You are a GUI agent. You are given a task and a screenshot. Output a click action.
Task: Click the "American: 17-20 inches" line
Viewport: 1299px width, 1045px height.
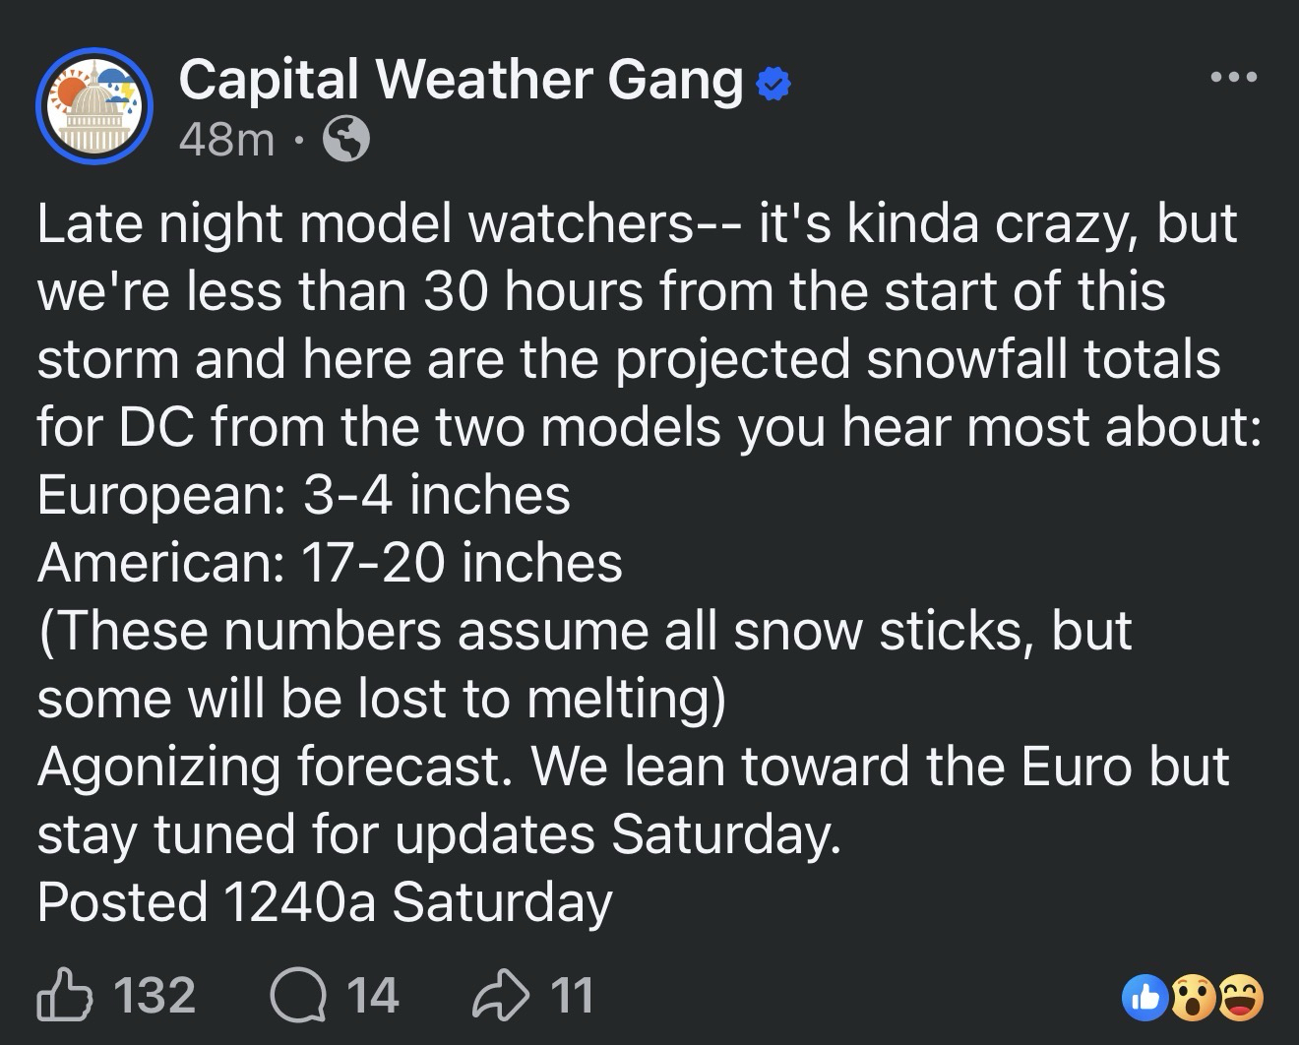330,562
